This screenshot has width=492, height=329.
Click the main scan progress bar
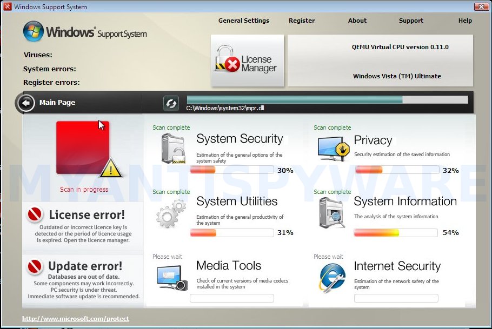pos(327,100)
